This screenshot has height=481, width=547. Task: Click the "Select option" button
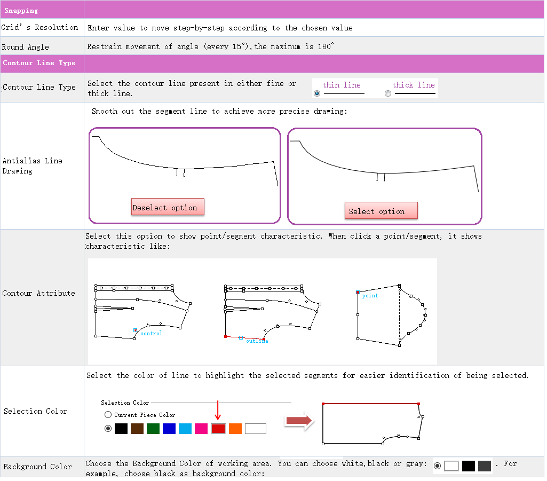pos(380,211)
